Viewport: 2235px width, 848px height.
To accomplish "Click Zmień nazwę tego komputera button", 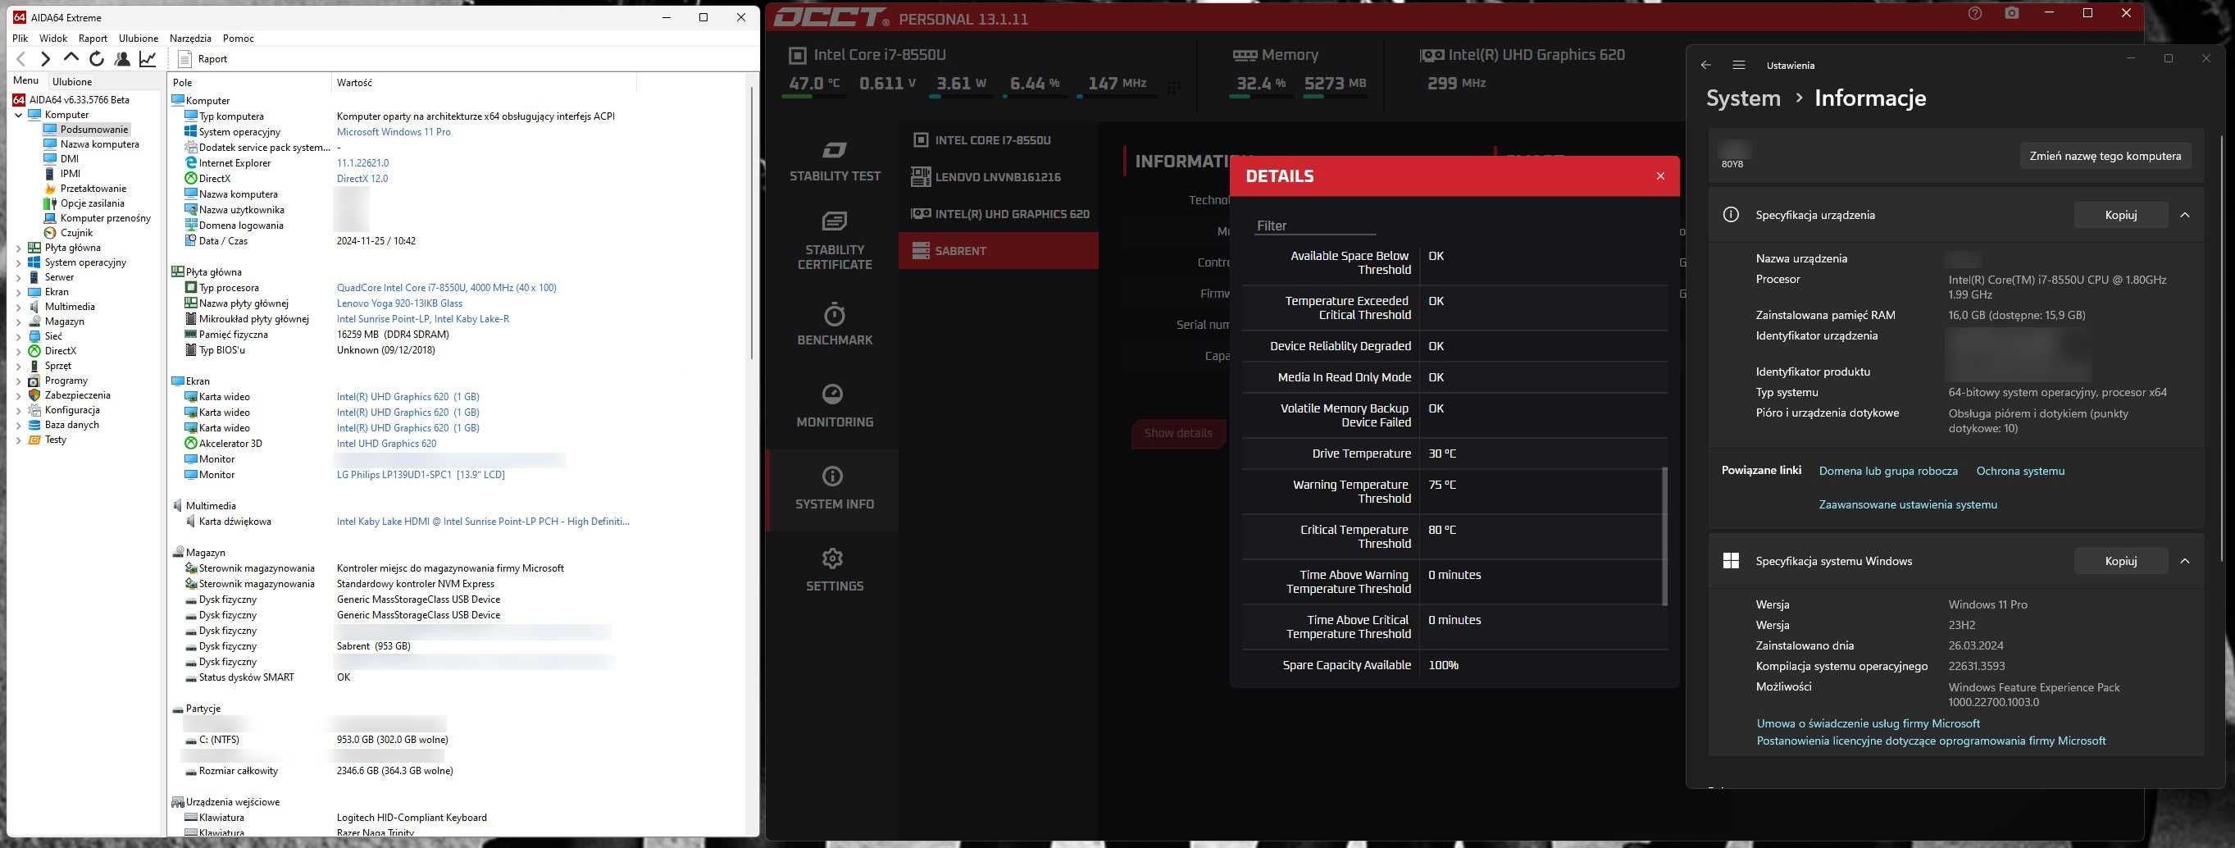I will coord(2105,157).
